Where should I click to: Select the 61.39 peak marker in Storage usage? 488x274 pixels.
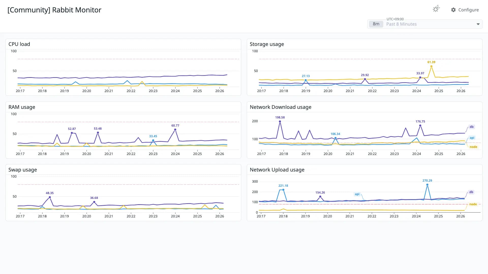pyautogui.click(x=431, y=66)
